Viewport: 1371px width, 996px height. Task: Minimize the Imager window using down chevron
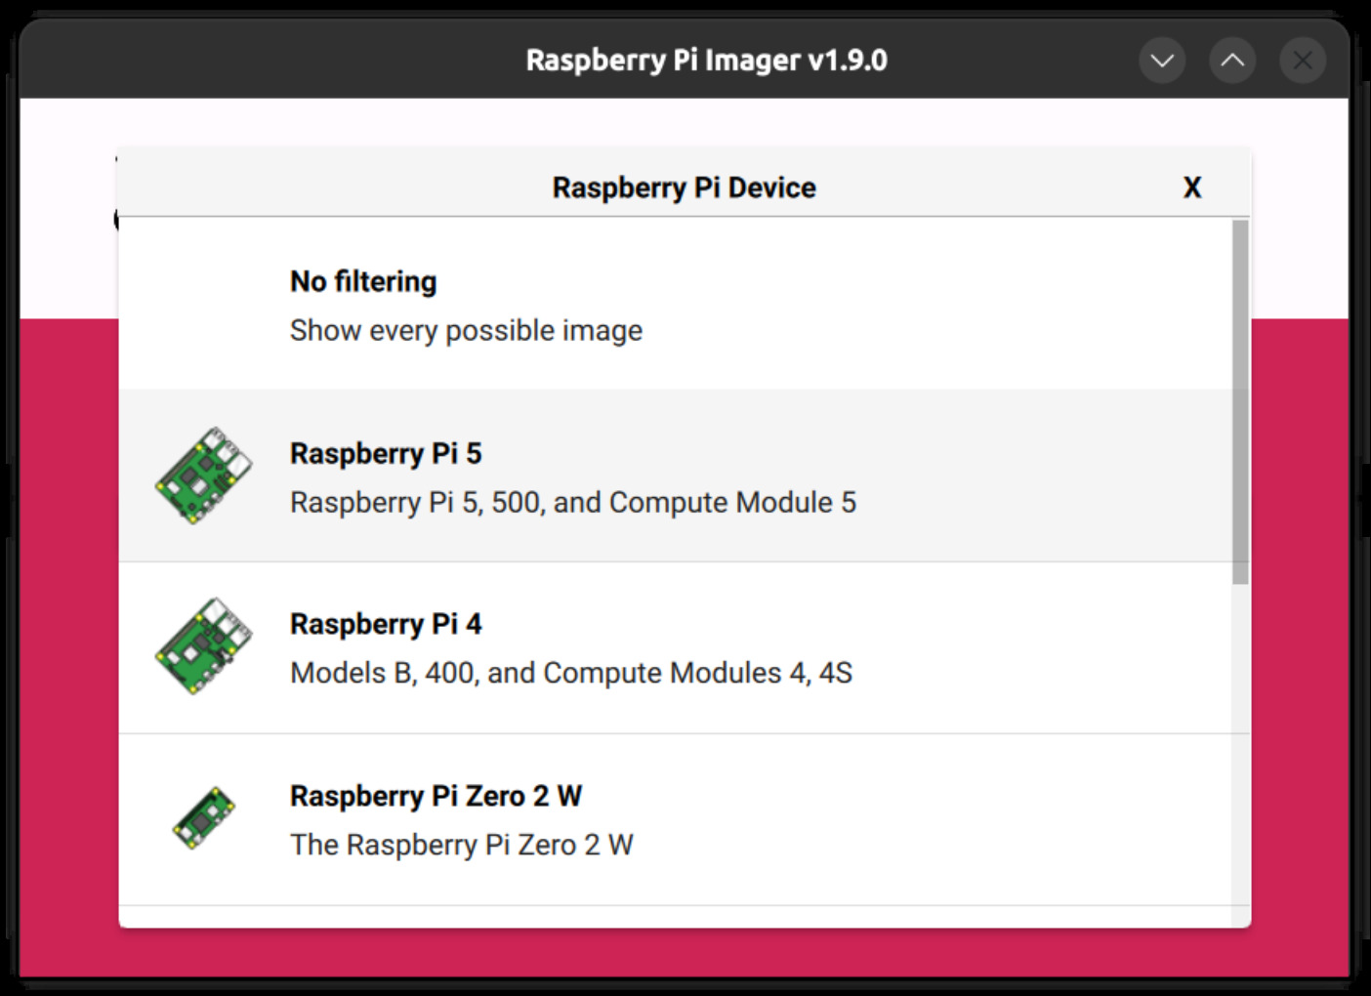pos(1162,61)
